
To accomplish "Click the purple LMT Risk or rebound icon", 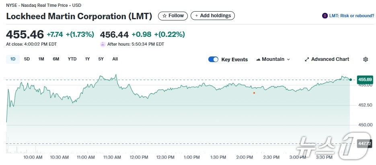I will (x=325, y=16).
